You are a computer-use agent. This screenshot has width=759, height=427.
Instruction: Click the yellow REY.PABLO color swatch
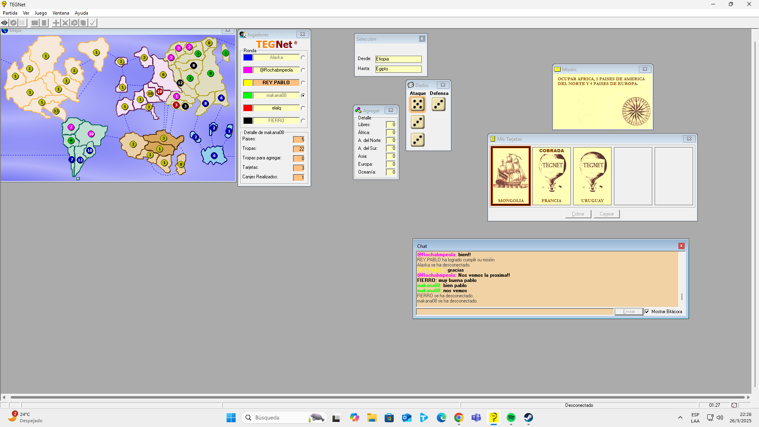tap(248, 83)
